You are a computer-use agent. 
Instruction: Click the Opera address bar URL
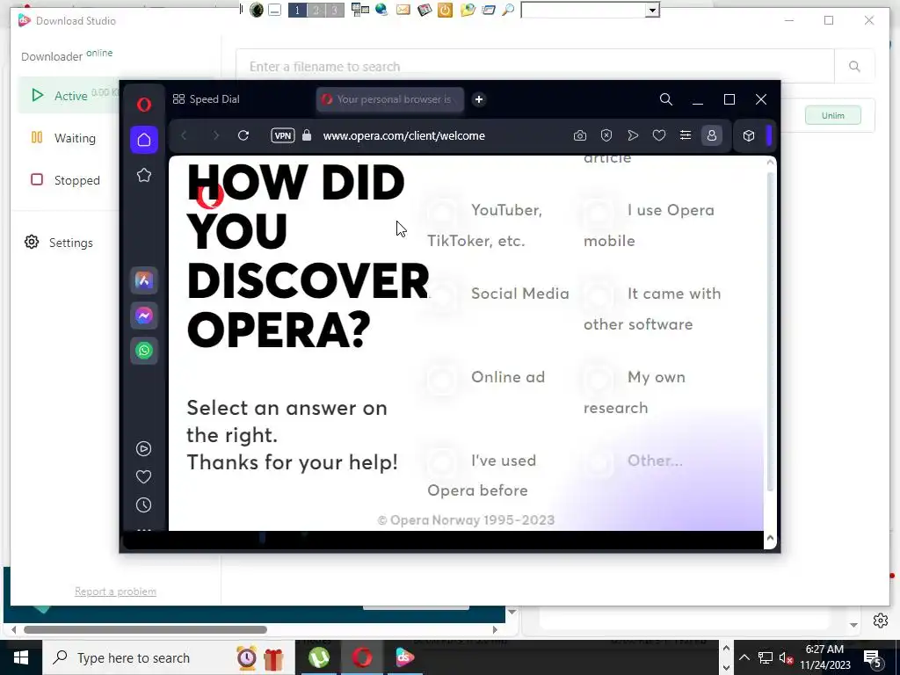tap(403, 135)
